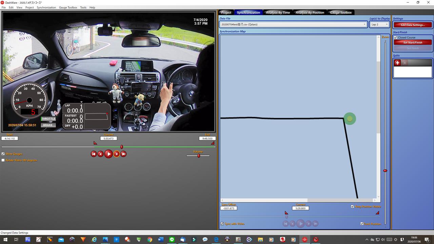Open the Project menu
This screenshot has height=244, width=434.
[x=29, y=7]
